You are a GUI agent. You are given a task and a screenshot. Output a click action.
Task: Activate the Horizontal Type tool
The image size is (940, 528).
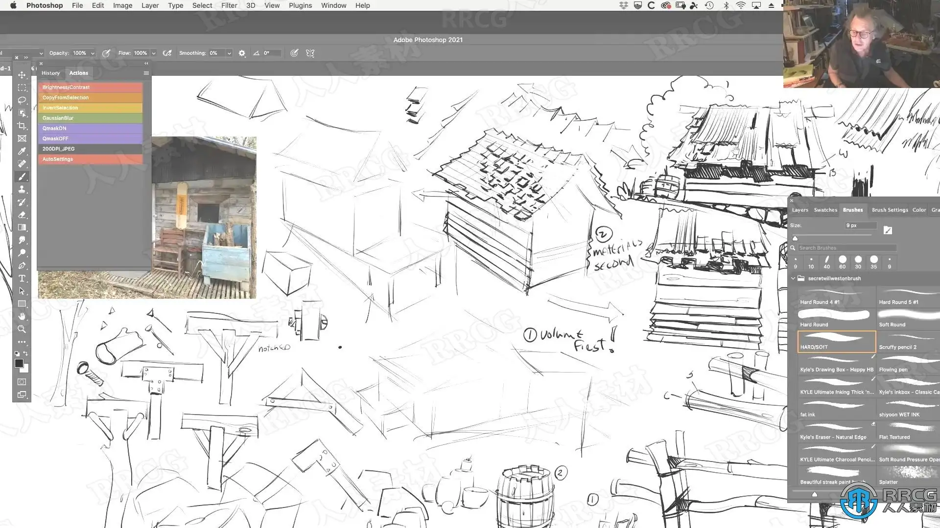click(22, 278)
